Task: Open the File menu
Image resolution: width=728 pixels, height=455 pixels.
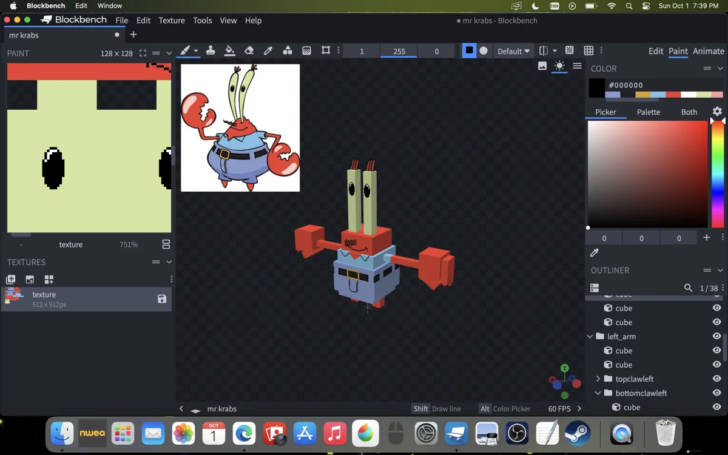Action: click(122, 20)
